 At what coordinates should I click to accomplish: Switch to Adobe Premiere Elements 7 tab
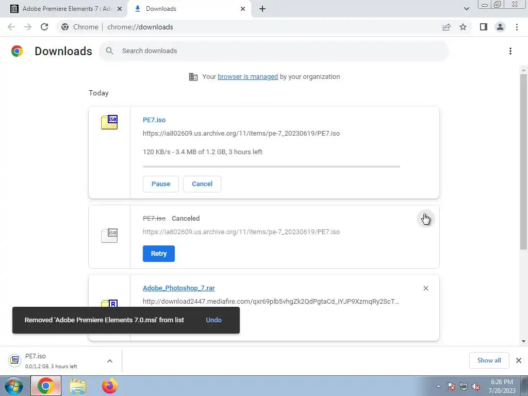pyautogui.click(x=64, y=9)
